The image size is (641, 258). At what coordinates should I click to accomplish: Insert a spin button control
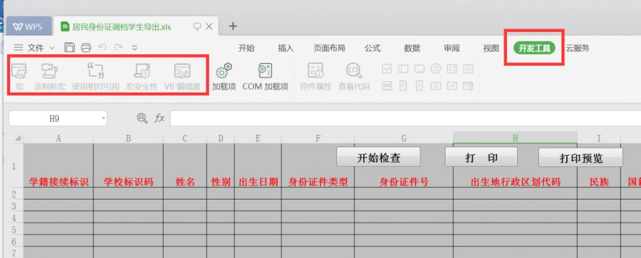coord(403,86)
